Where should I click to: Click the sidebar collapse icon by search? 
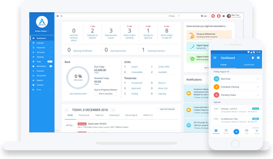58,16
